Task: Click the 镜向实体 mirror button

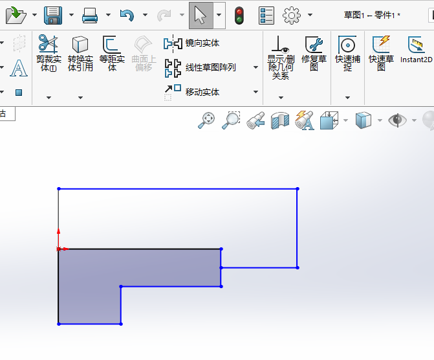Action: coord(191,43)
